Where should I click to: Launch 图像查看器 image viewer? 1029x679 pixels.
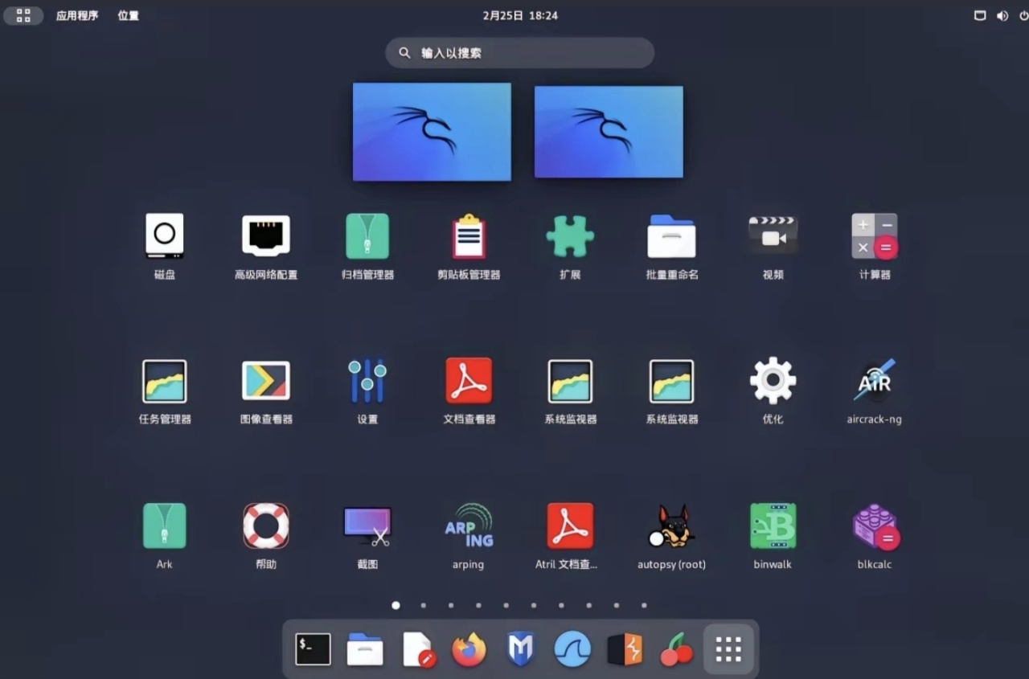click(x=266, y=381)
